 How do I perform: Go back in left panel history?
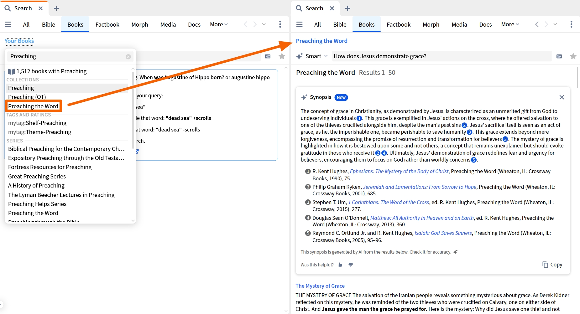click(246, 24)
